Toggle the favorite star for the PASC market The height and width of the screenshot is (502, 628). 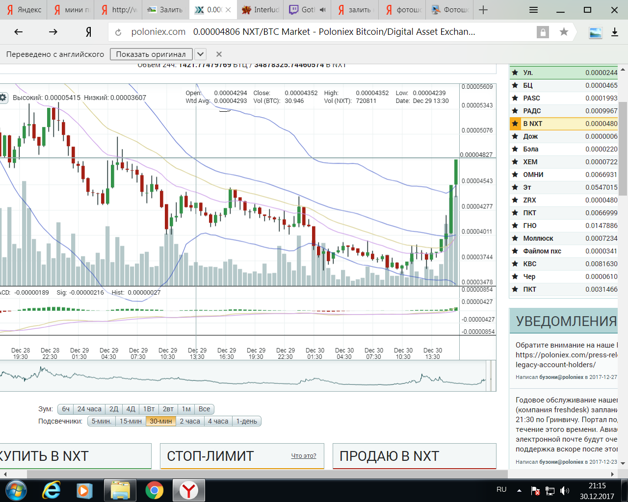pyautogui.click(x=515, y=98)
